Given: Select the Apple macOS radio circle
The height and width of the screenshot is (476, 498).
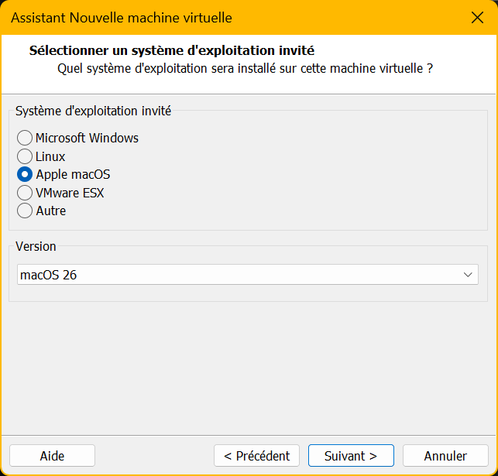Looking at the screenshot, I should (x=25, y=175).
